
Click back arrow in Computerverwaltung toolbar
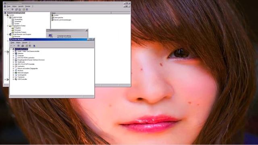[5, 10]
